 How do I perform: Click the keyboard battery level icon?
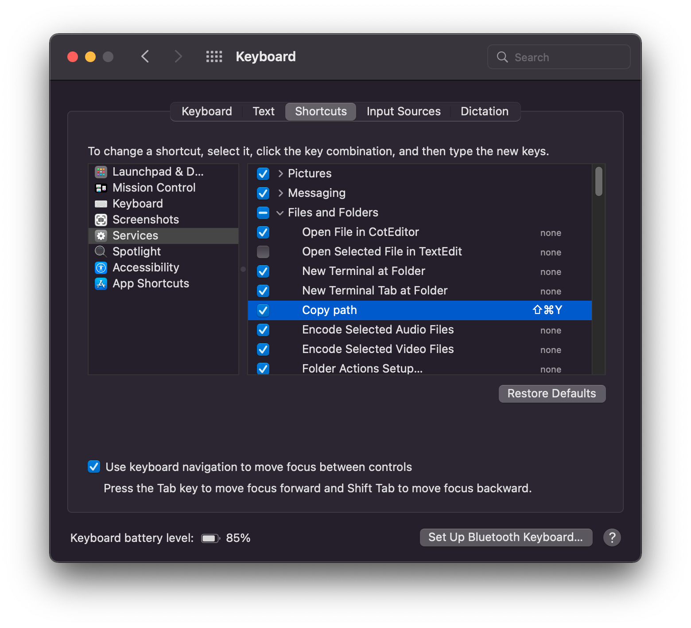click(x=210, y=538)
